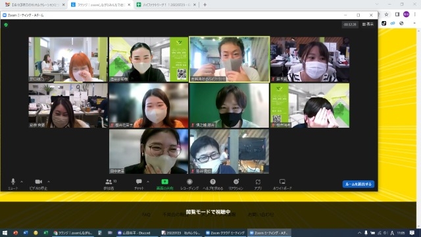421x237 pixels.
Task: Expand chat options arrow
Action: (147, 182)
